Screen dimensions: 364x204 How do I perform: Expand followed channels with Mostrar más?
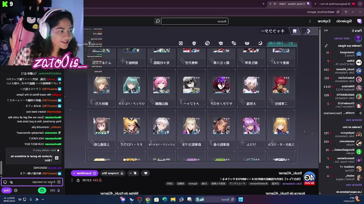coord(354,120)
